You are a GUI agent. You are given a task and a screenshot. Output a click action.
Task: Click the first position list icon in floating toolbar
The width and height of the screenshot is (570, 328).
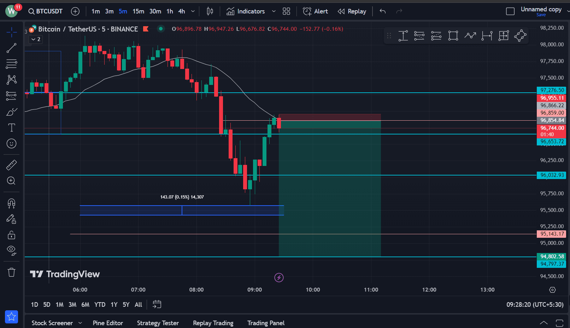(419, 36)
